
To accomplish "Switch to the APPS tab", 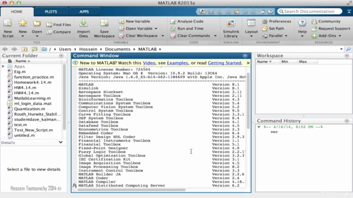I will tap(84, 12).
